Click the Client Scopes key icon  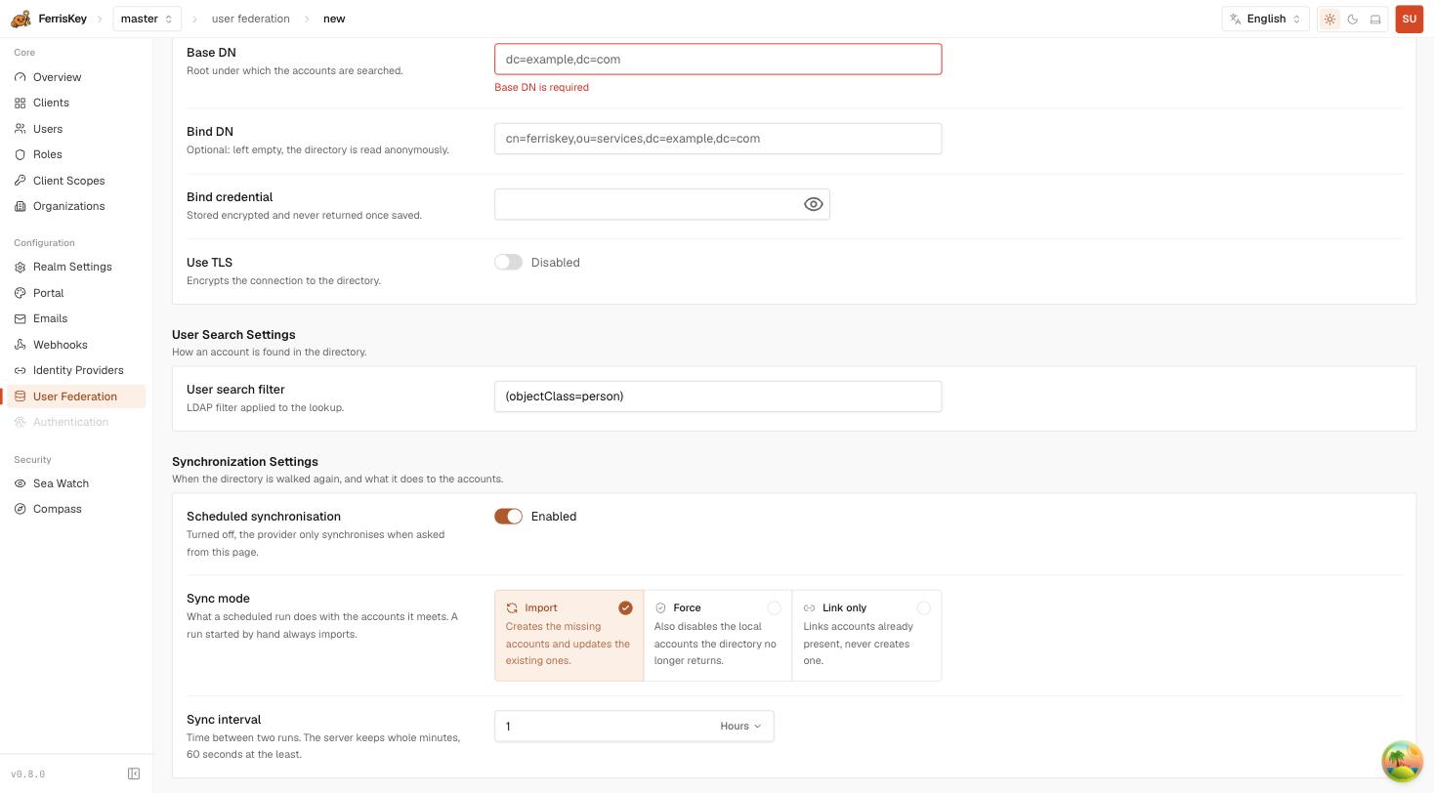click(x=21, y=181)
